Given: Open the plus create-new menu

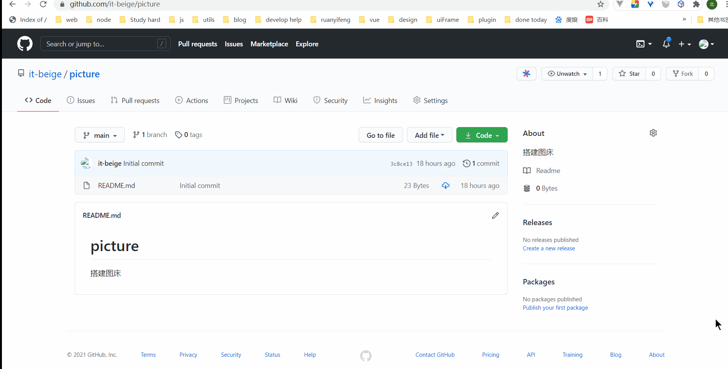Looking at the screenshot, I should tap(685, 44).
